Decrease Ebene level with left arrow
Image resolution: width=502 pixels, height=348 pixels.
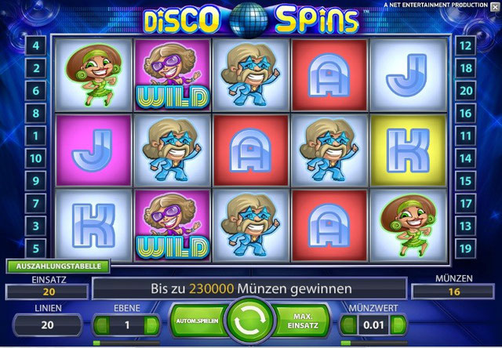pos(102,325)
